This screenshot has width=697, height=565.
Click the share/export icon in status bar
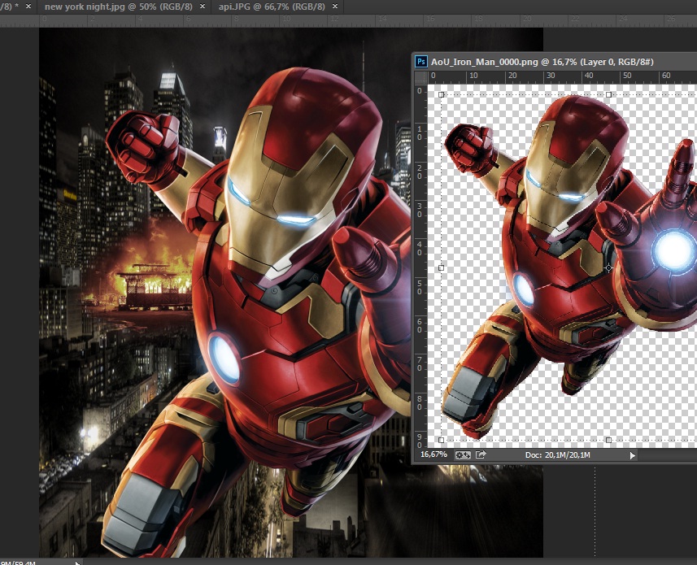pos(481,455)
